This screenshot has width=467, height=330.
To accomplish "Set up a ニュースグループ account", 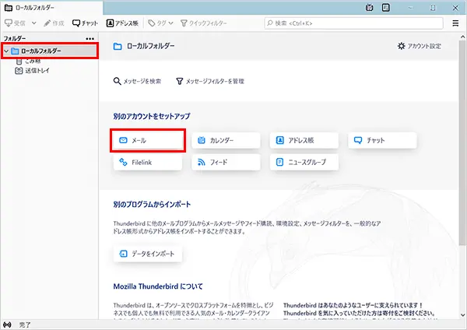I will tap(304, 163).
